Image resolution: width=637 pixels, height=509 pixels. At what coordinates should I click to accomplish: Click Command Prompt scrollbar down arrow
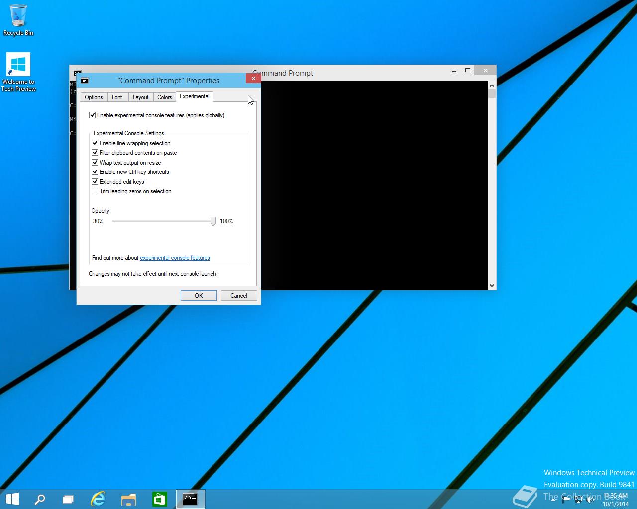(x=492, y=286)
